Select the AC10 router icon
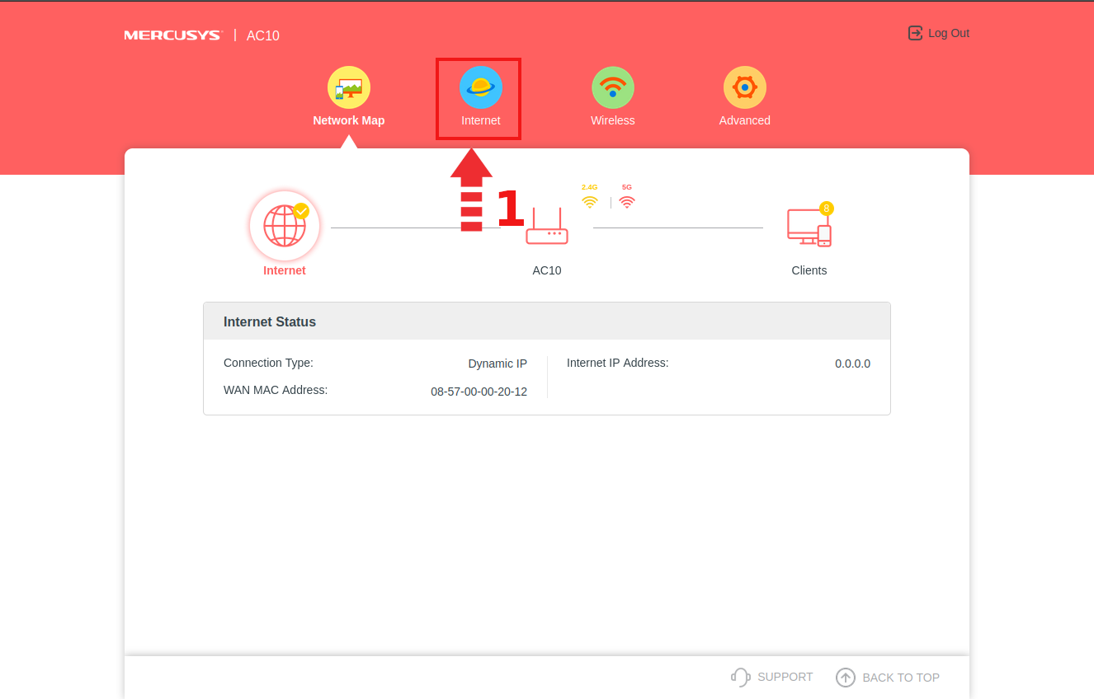 (547, 227)
